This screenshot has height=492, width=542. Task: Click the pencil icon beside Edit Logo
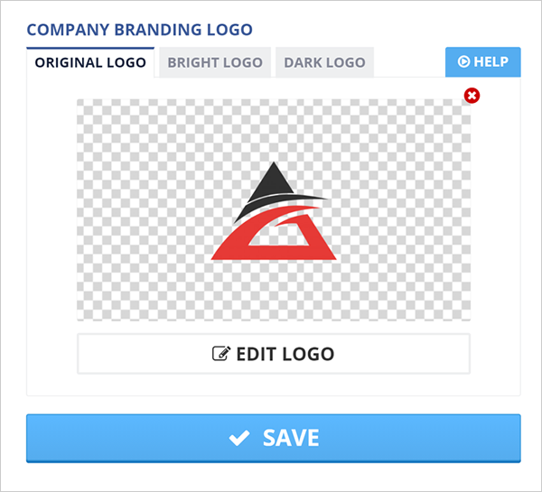coord(221,354)
